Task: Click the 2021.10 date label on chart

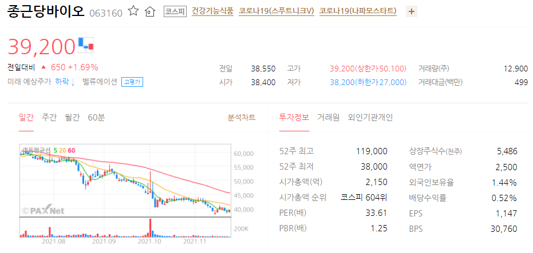Action: (x=149, y=241)
